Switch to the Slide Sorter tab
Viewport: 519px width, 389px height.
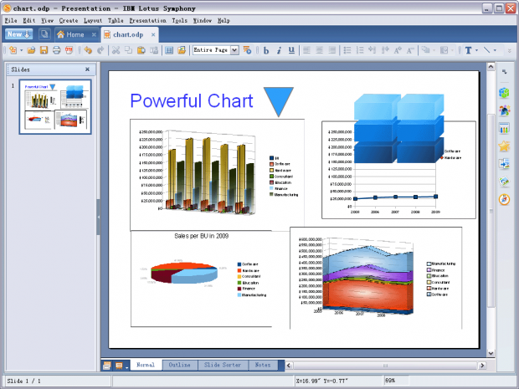(224, 366)
